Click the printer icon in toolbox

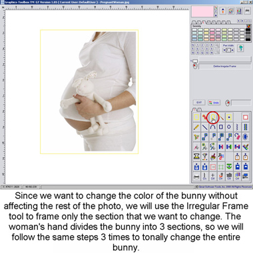pos(196,177)
